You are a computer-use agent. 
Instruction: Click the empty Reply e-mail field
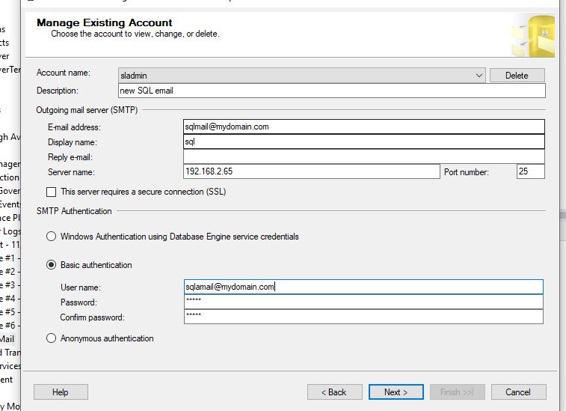point(364,157)
